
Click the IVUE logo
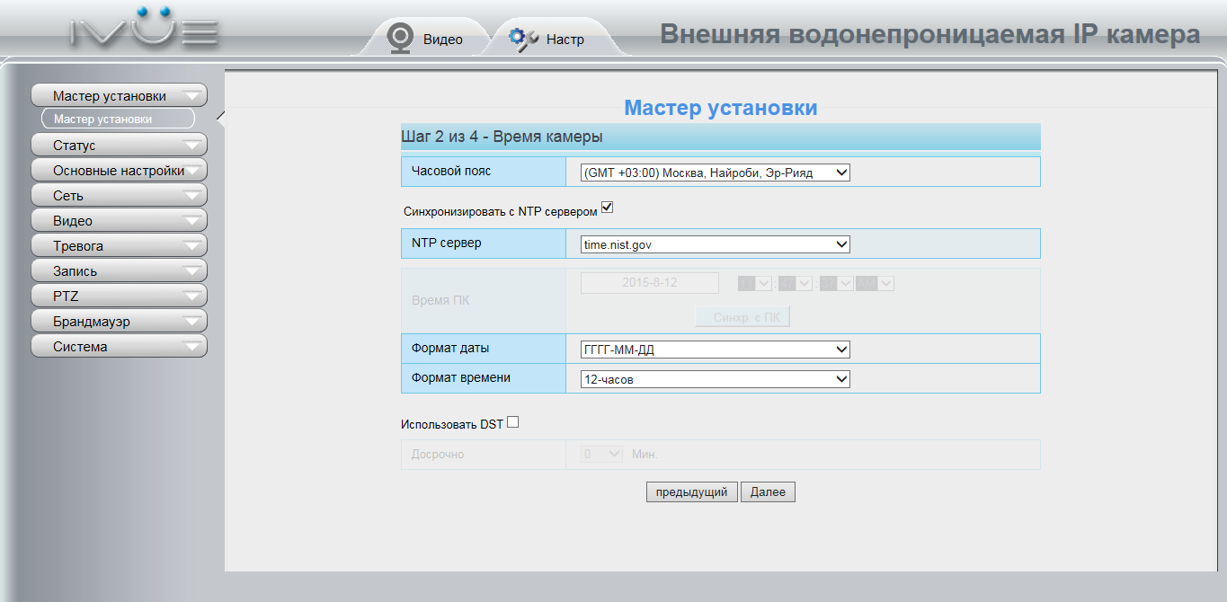pos(145,28)
